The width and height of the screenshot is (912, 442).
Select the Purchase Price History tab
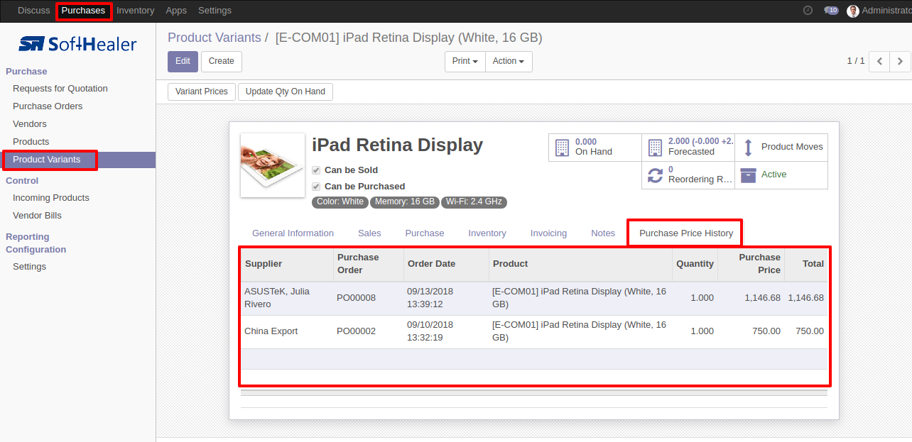(686, 233)
